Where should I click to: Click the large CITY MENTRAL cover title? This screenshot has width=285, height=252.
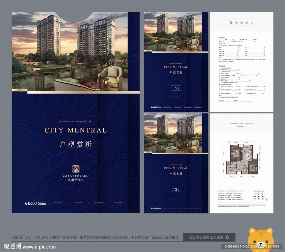[75, 130]
